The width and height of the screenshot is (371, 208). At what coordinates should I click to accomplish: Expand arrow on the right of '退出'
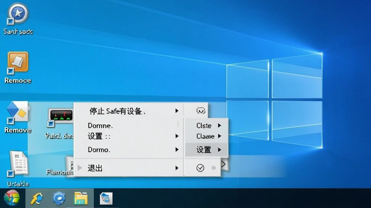[177, 168]
